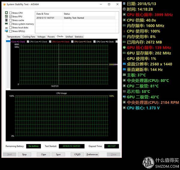The image size is (180, 170).
Task: Select the Clocks tab
Action: click(60, 36)
